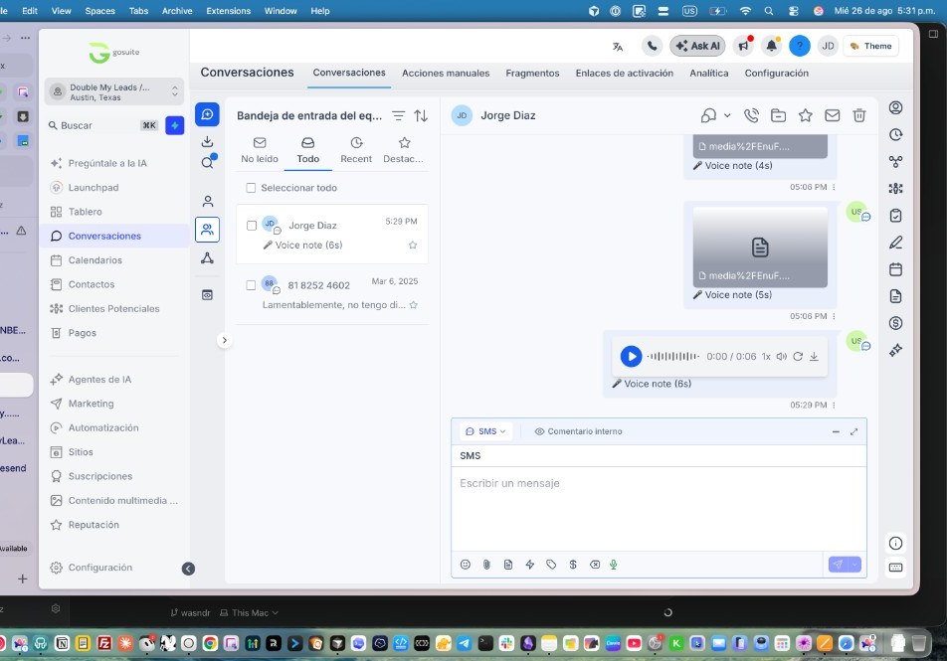Viewport: 947px width, 661px height.
Task: Go to Tablero in sidebar
Action: point(86,212)
